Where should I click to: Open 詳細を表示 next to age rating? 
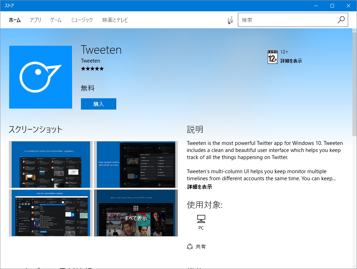pyautogui.click(x=291, y=61)
